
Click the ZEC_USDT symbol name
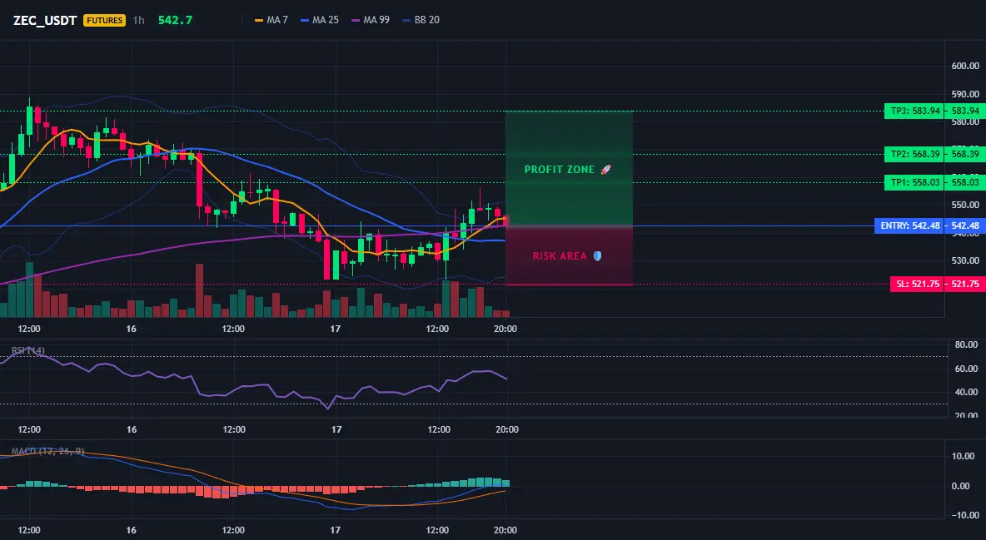tap(45, 20)
